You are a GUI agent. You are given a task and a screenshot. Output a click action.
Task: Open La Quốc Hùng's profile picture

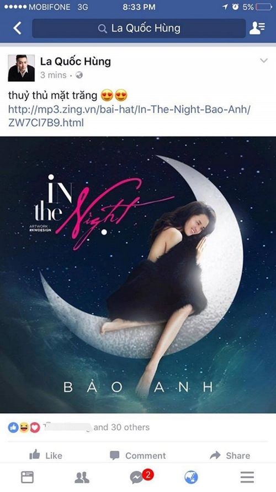point(22,68)
